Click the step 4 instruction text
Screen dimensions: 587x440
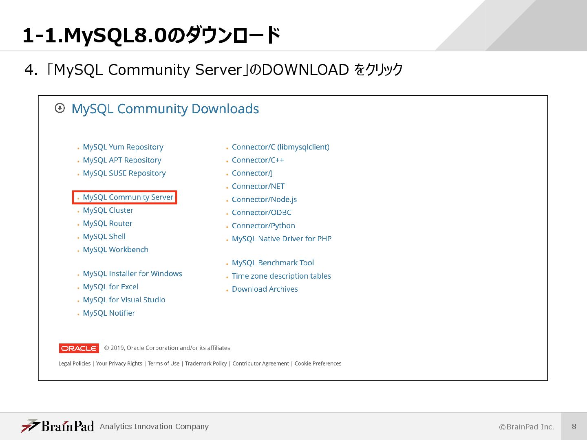pyautogui.click(x=214, y=70)
